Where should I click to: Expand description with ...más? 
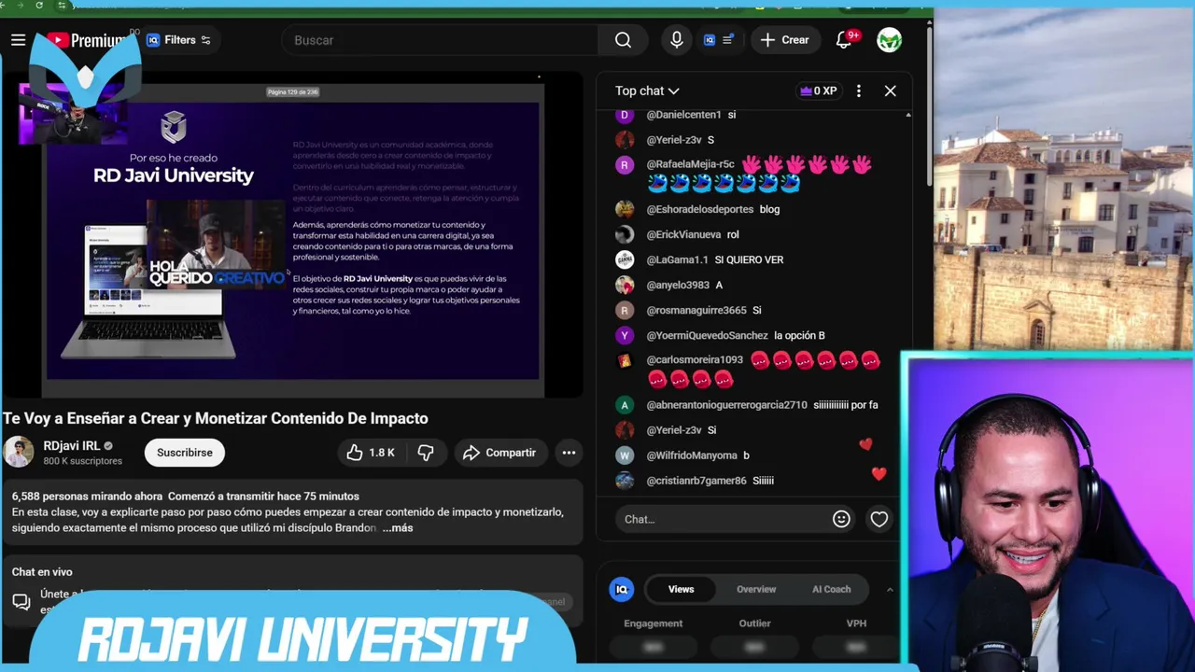[398, 528]
